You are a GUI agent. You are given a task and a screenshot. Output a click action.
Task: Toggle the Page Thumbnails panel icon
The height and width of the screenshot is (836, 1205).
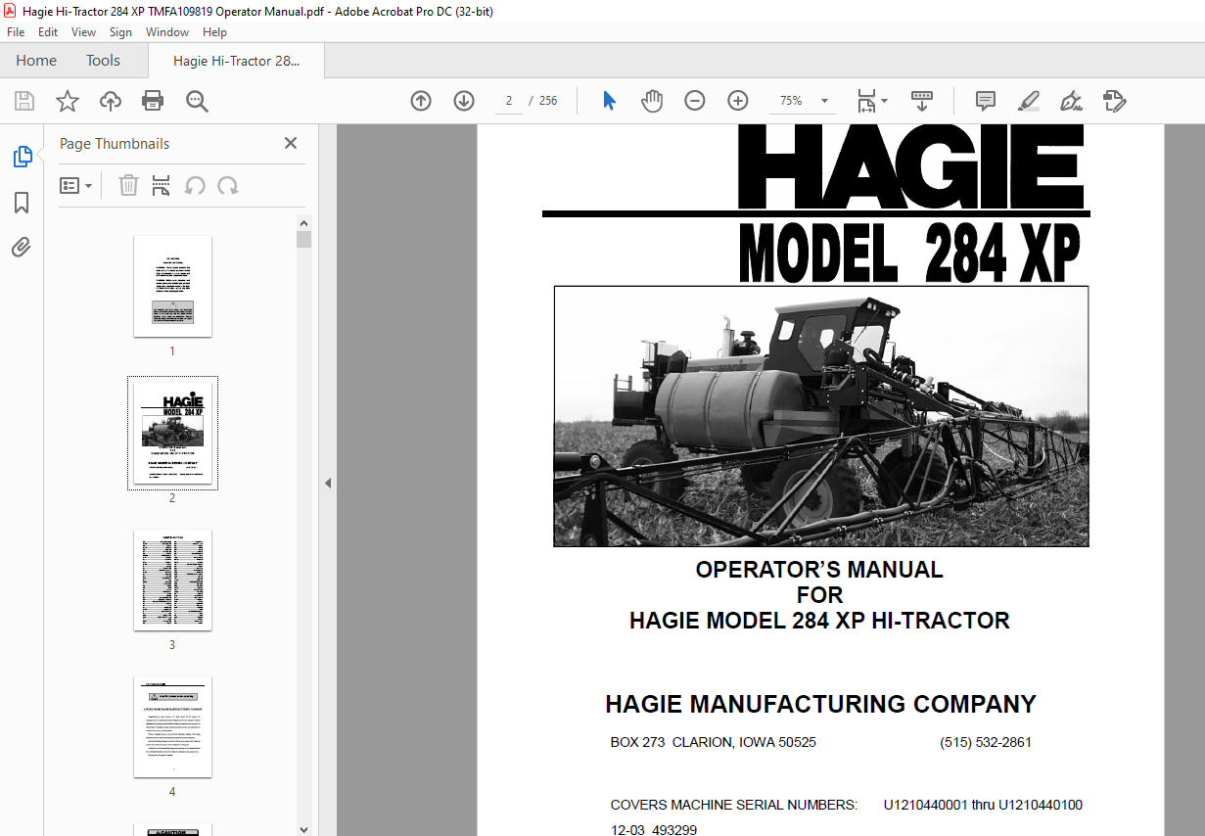click(x=22, y=157)
